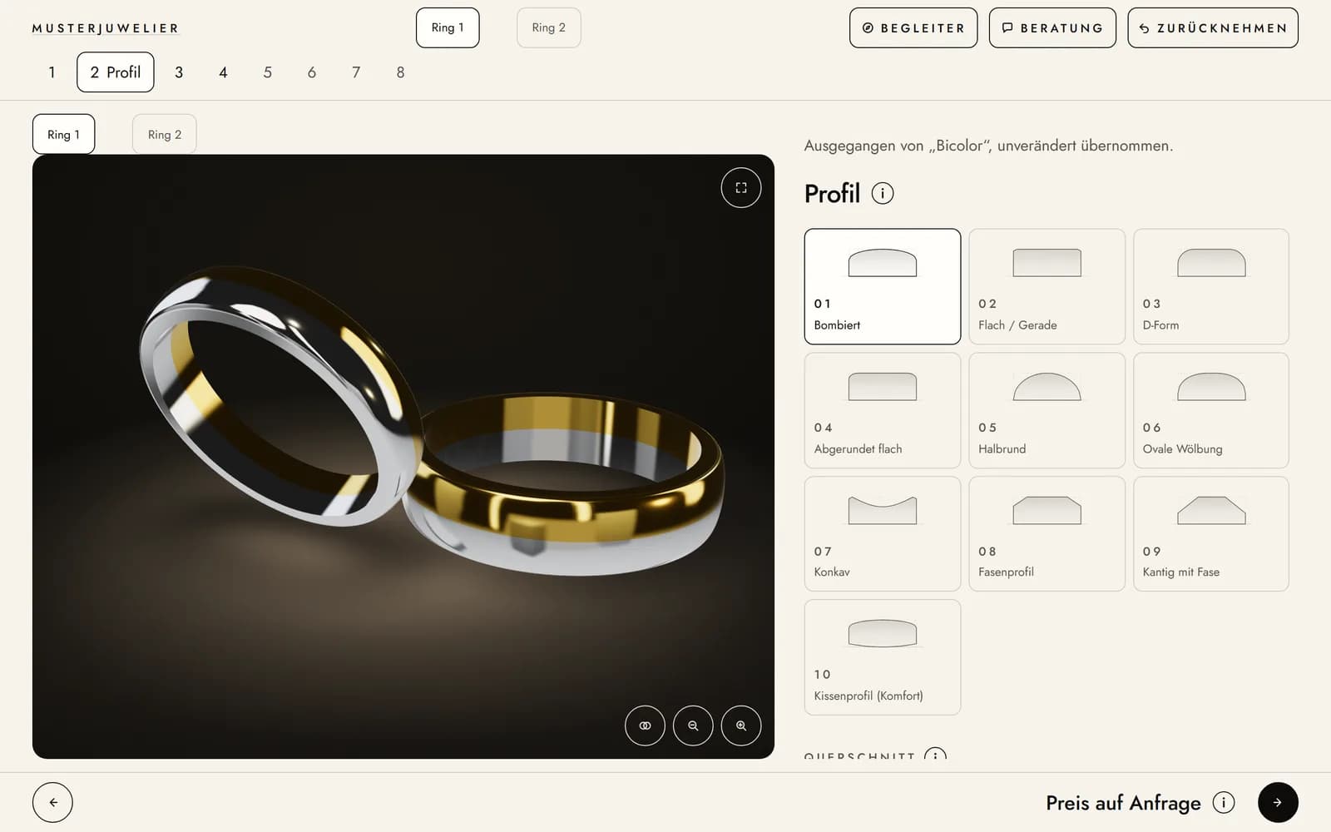Click the Beratung button
This screenshot has width=1331, height=832.
click(x=1052, y=27)
